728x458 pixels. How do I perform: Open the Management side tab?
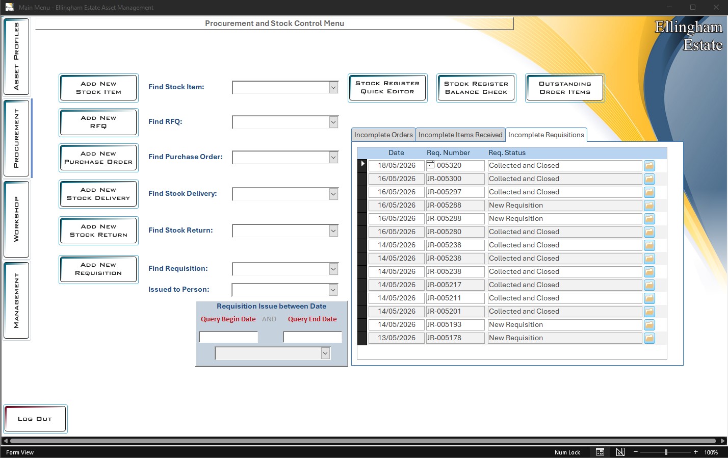point(16,300)
